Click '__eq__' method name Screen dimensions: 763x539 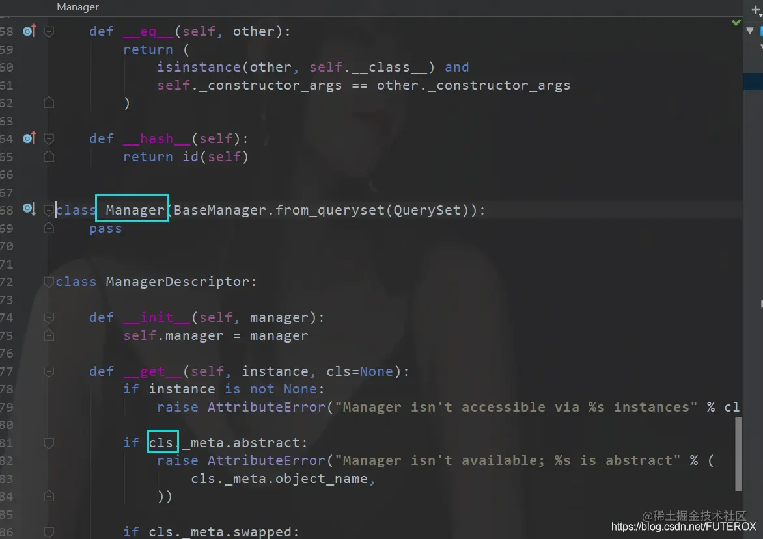[x=148, y=32]
